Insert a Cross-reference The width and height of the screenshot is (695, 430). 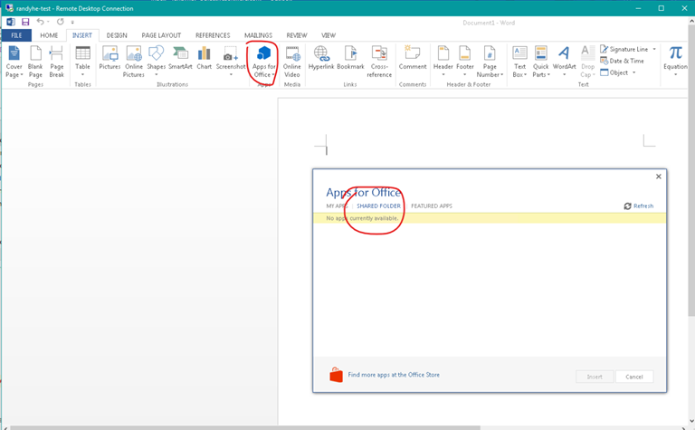(379, 62)
